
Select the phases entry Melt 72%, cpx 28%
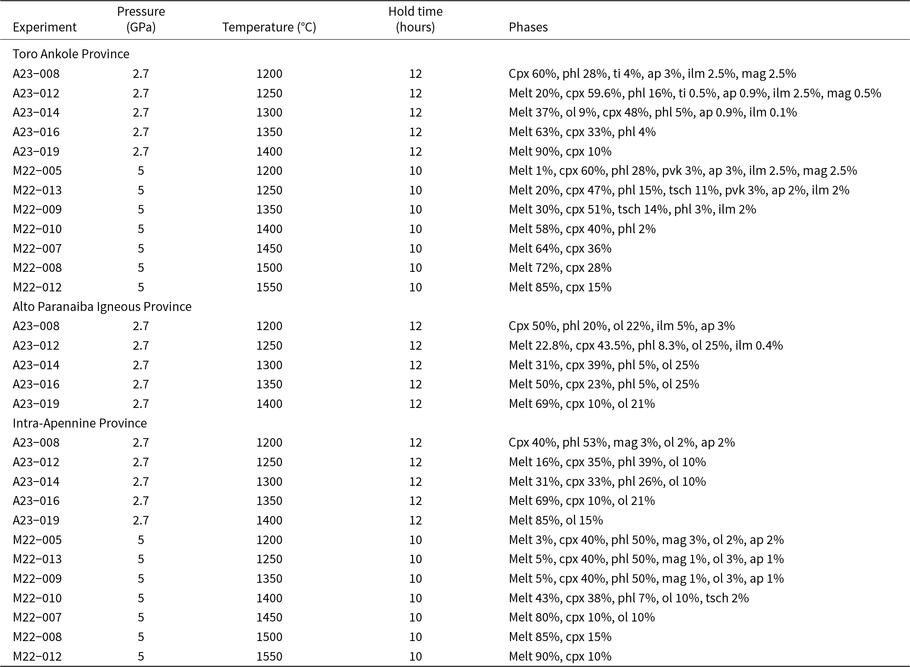pos(560,268)
